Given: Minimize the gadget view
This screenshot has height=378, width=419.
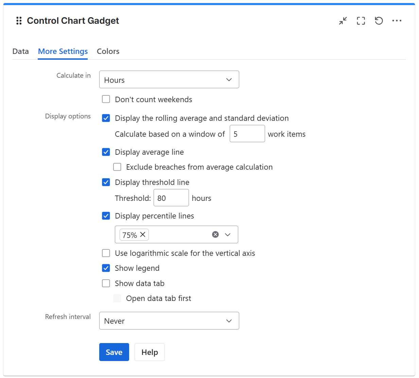Looking at the screenshot, I should [343, 21].
